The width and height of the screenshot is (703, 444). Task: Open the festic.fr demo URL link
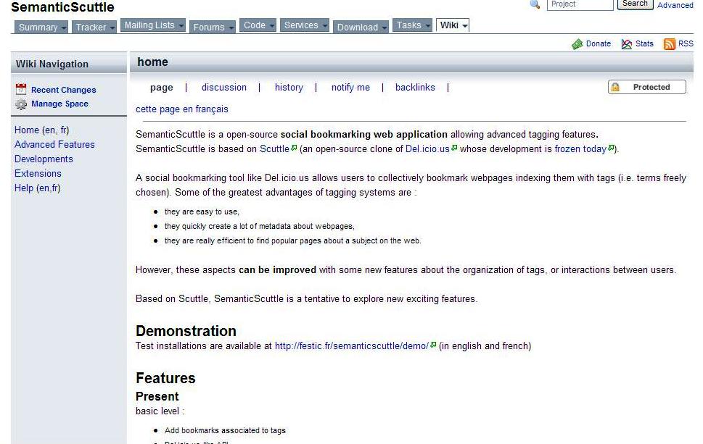pos(351,346)
